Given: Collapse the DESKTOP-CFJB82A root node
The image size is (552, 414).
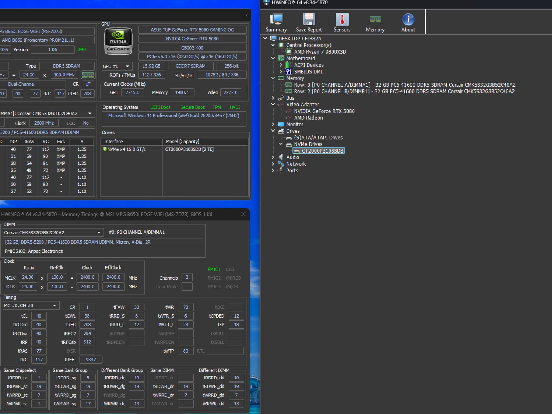Looking at the screenshot, I should (265, 38).
